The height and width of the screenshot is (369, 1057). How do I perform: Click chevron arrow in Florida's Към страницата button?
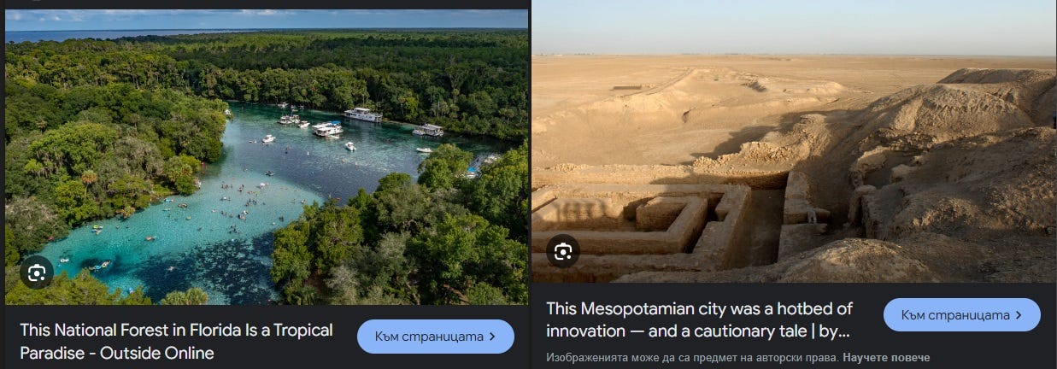coord(492,337)
